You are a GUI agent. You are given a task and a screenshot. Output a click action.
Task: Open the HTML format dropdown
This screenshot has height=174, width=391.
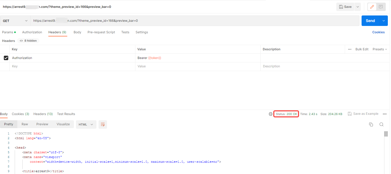coord(86,124)
